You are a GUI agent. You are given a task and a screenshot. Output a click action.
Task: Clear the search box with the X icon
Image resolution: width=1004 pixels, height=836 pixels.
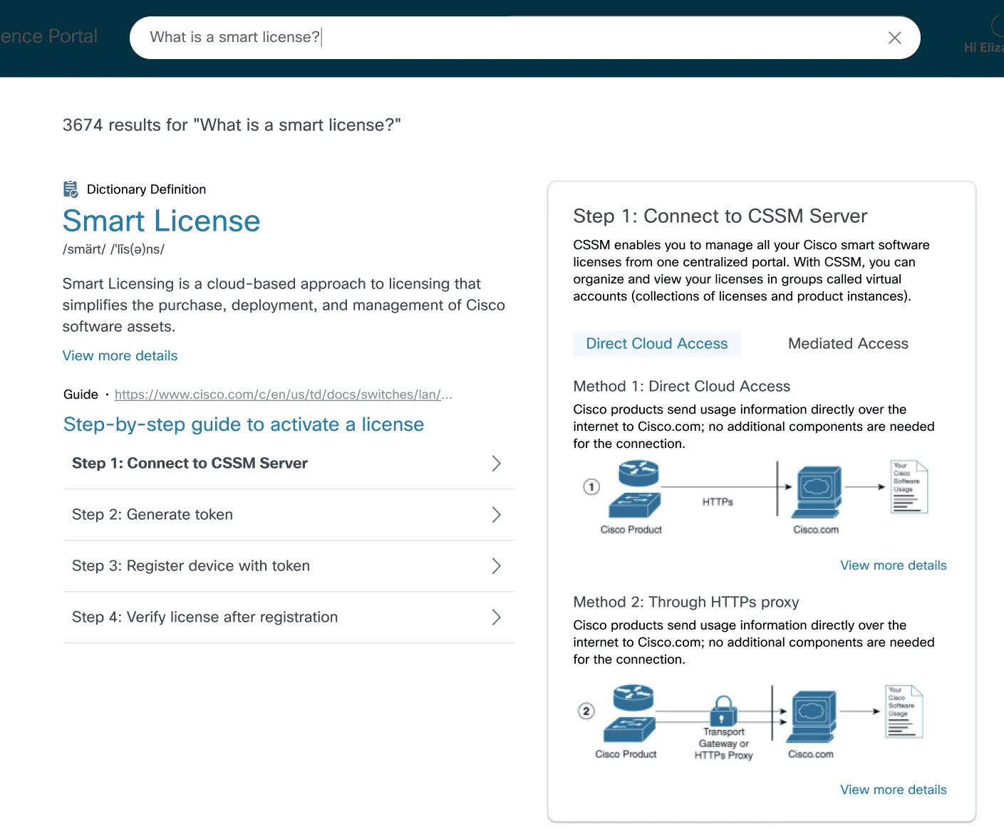(894, 38)
